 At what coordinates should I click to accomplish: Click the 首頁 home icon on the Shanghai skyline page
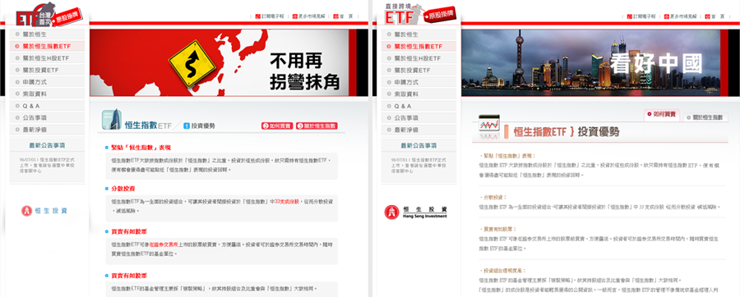click(708, 16)
